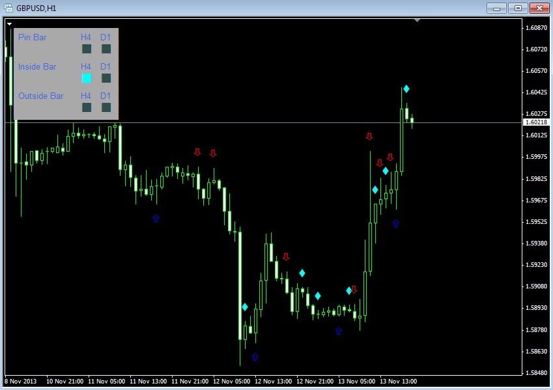553x390 pixels.
Task: Click the 8 Nov 2013 date label
Action: click(x=20, y=381)
